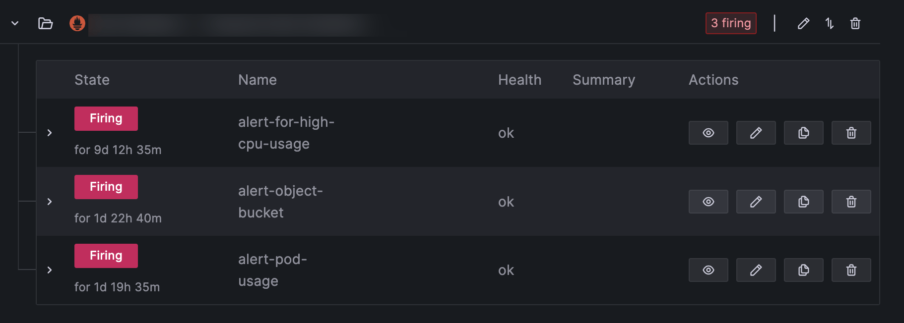Copy the alert-pod-usage rule
This screenshot has width=904, height=323.
[x=803, y=270]
